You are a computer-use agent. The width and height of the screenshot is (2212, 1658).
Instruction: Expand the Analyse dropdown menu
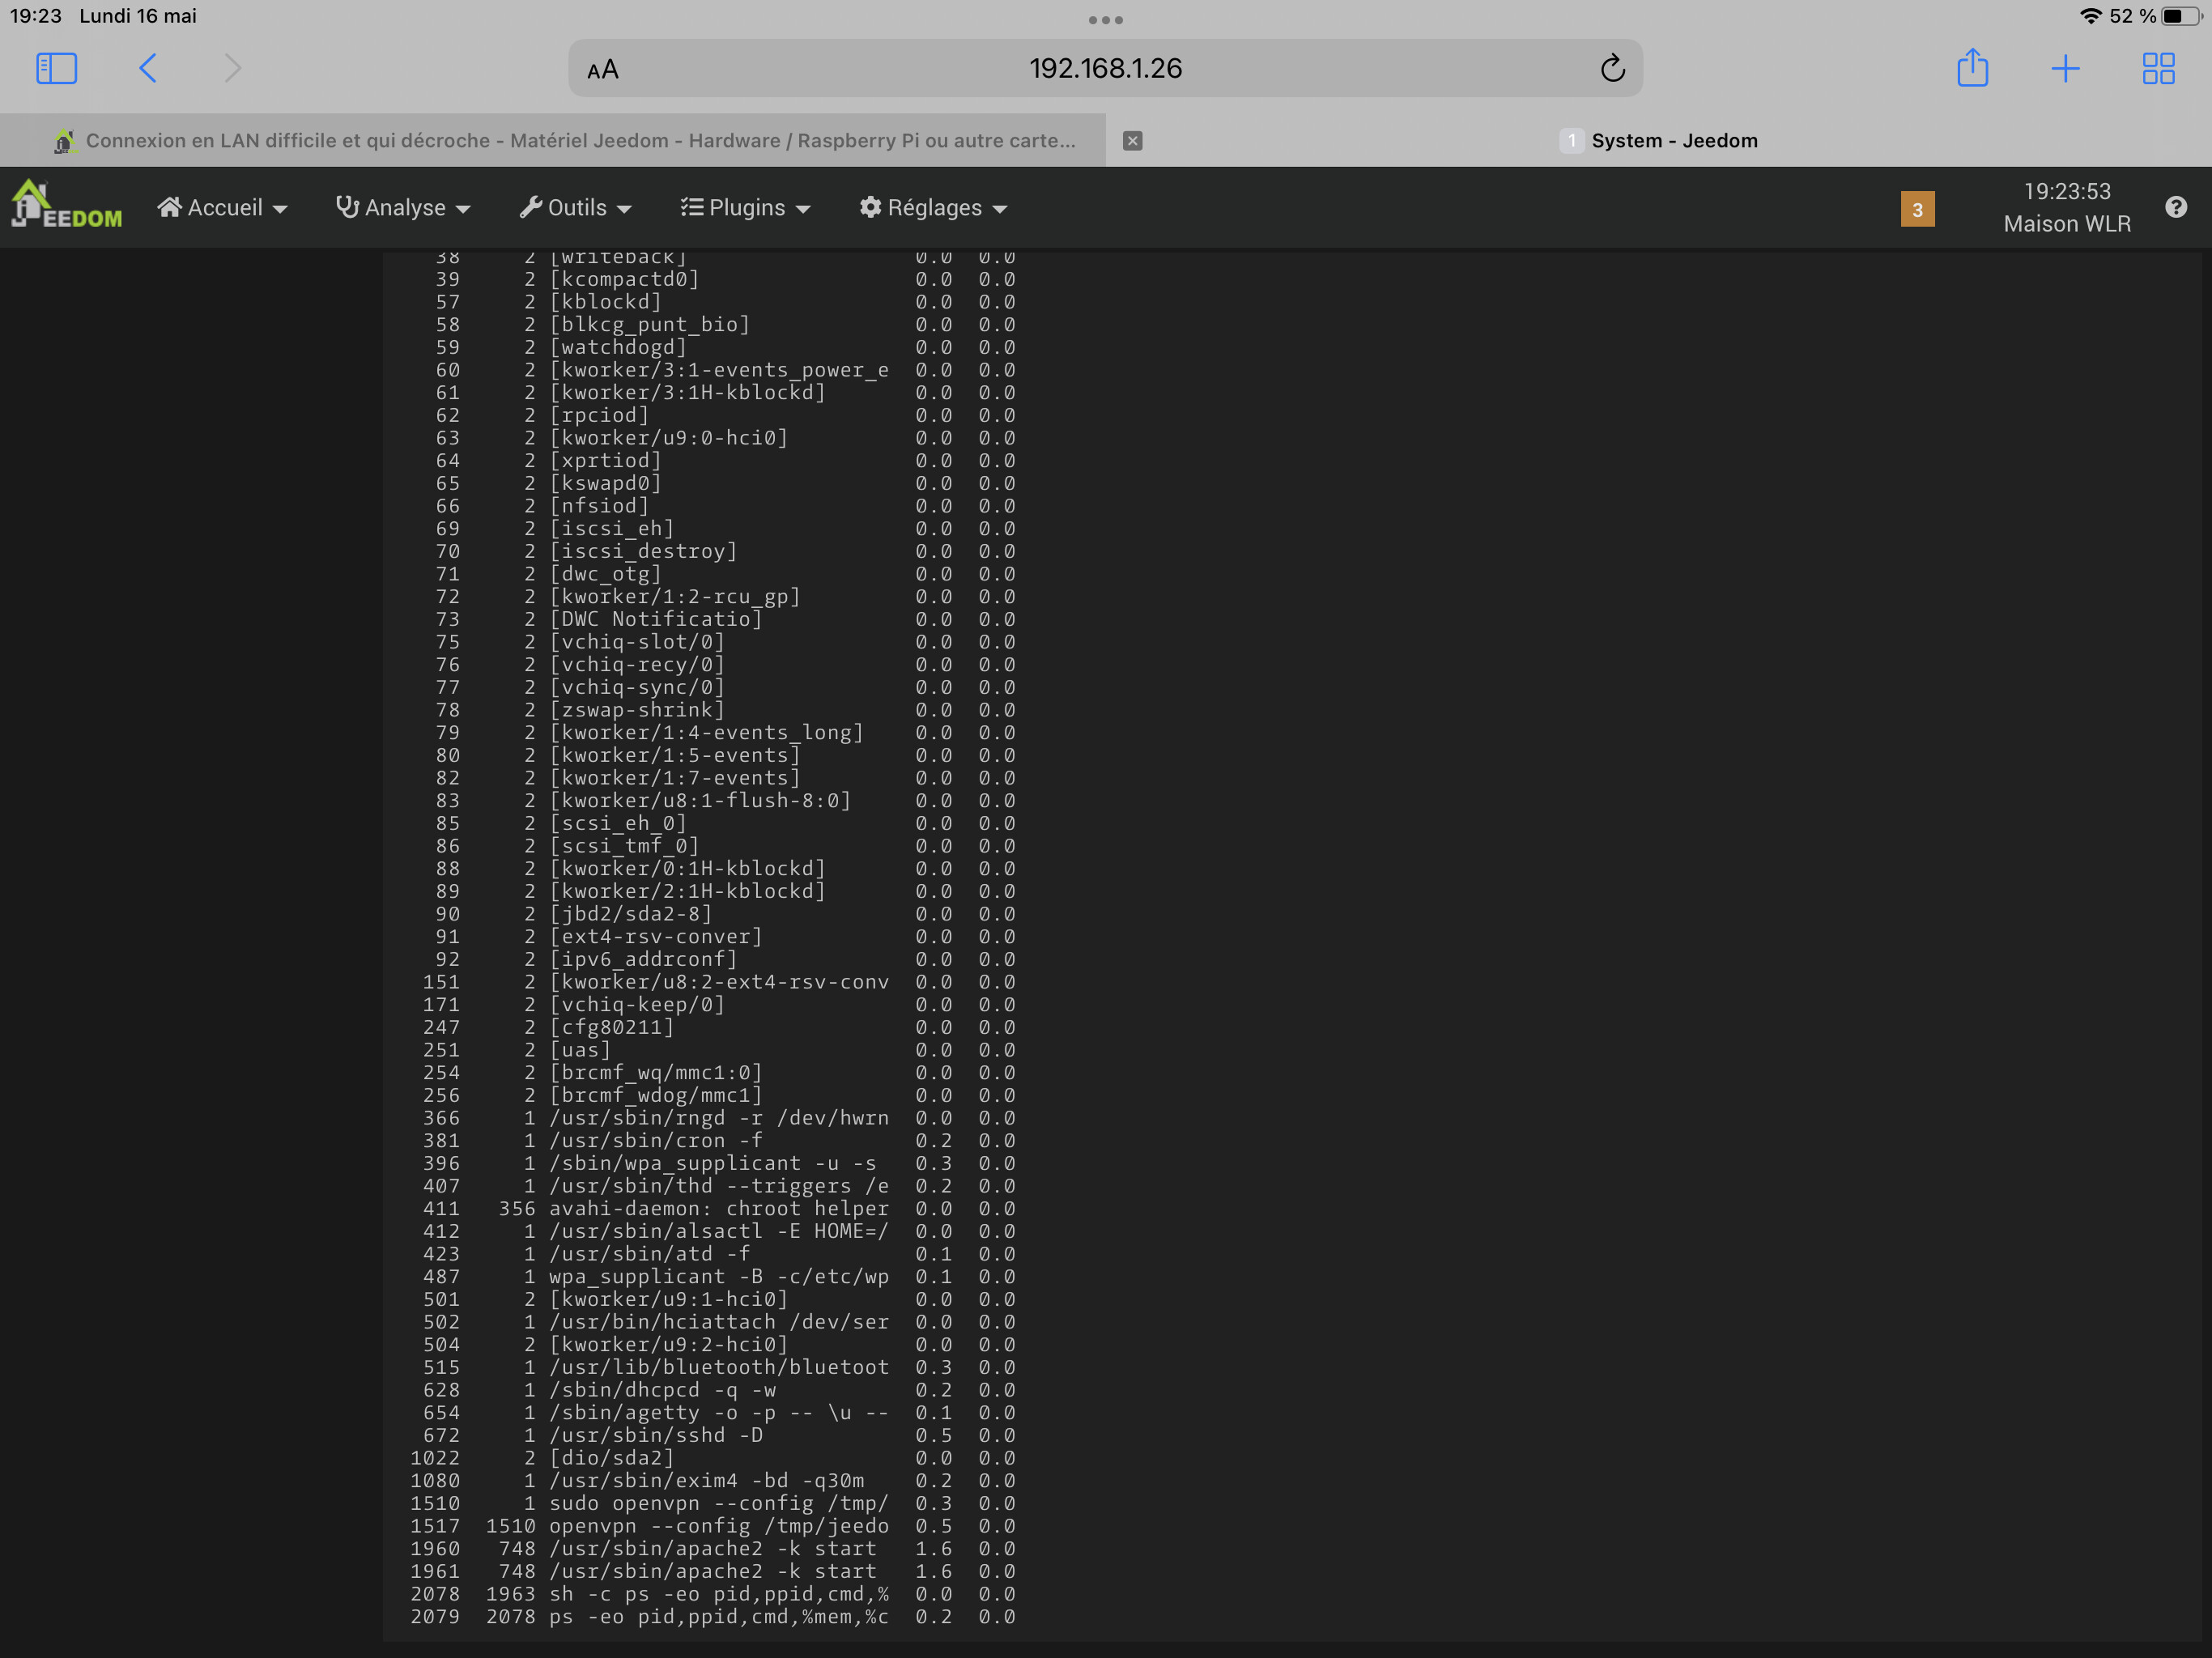tap(403, 207)
